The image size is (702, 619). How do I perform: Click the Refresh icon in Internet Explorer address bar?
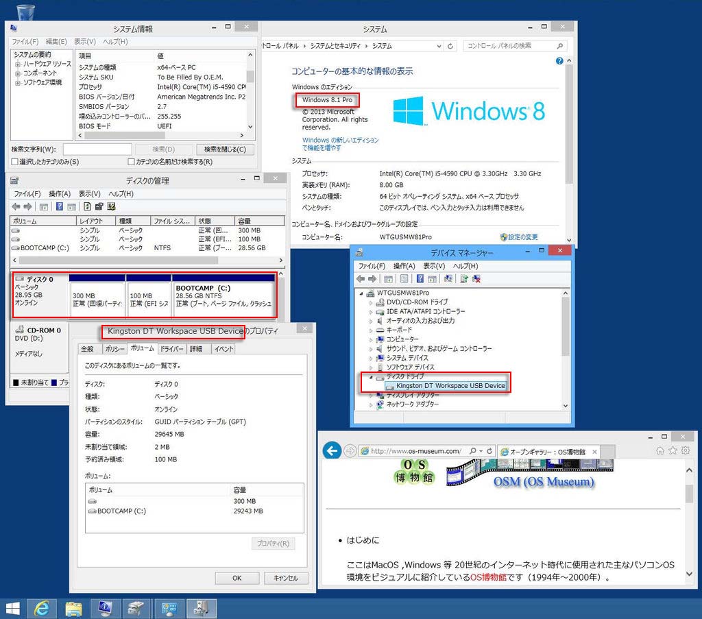pyautogui.click(x=489, y=451)
